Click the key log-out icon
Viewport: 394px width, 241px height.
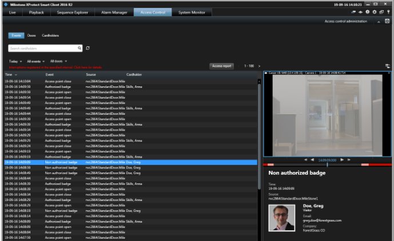click(388, 12)
